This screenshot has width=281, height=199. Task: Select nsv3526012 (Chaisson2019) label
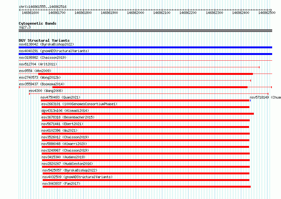pos(65,137)
